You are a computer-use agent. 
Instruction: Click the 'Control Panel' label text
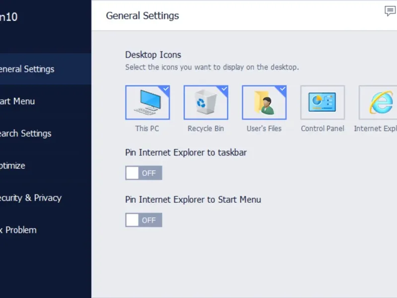pos(323,129)
